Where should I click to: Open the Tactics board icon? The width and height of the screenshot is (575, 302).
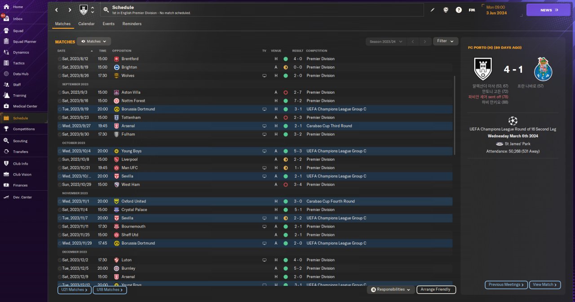pyautogui.click(x=6, y=63)
